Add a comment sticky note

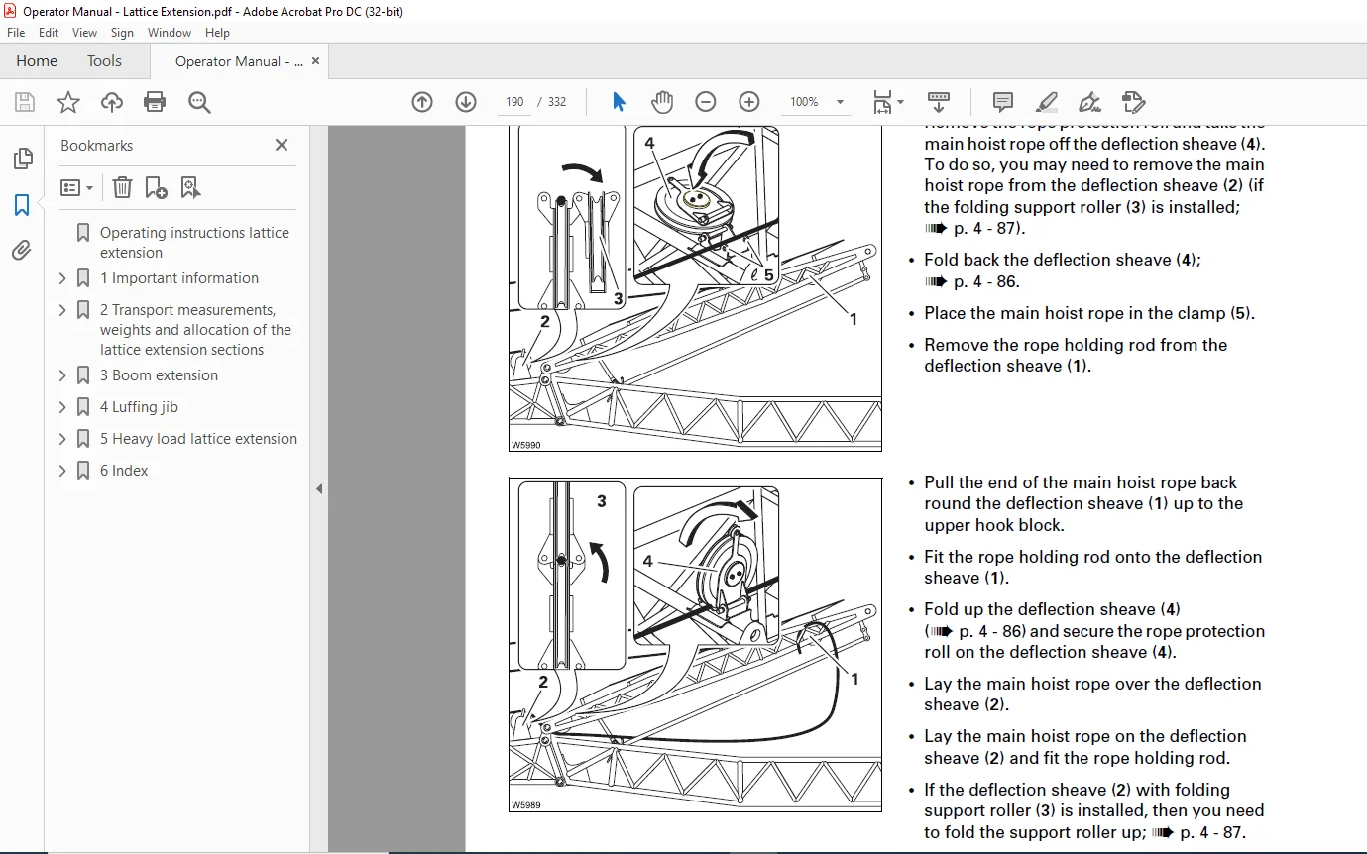tap(1003, 102)
